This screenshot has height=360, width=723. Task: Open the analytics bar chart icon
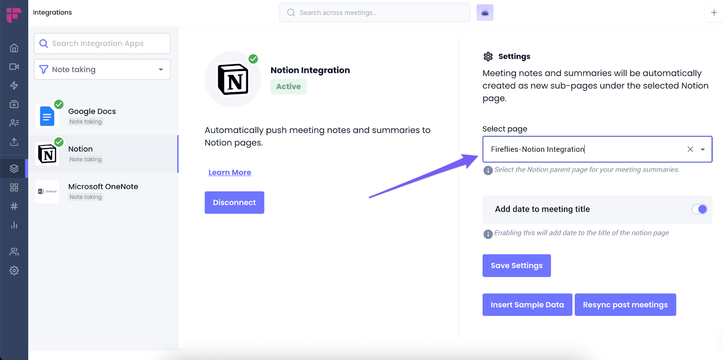point(14,225)
